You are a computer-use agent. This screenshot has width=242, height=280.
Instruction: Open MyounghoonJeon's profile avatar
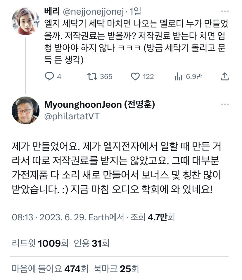click(25, 110)
